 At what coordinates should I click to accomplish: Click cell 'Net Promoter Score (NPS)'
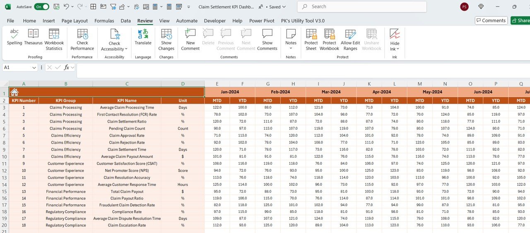[127, 171]
